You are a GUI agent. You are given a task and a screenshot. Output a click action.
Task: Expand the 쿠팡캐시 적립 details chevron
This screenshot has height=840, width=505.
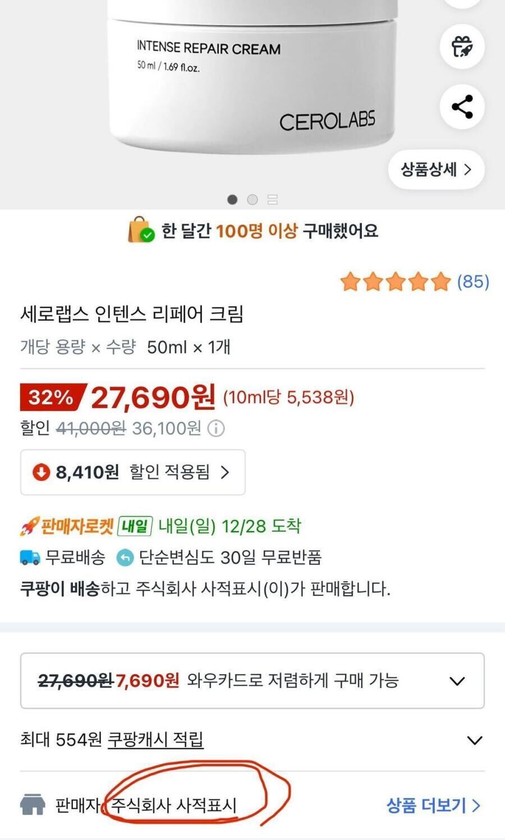coord(474,740)
